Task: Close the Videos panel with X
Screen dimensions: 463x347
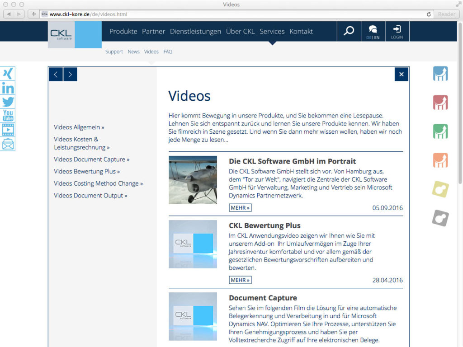Action: [x=402, y=75]
